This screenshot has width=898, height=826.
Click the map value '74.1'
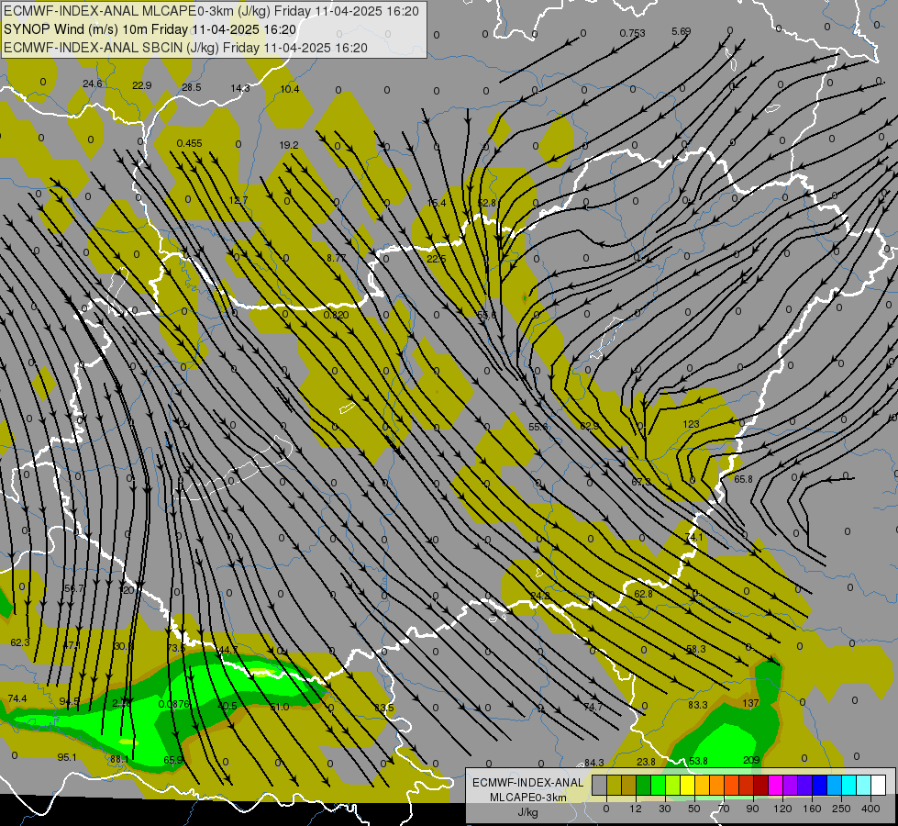click(x=693, y=537)
